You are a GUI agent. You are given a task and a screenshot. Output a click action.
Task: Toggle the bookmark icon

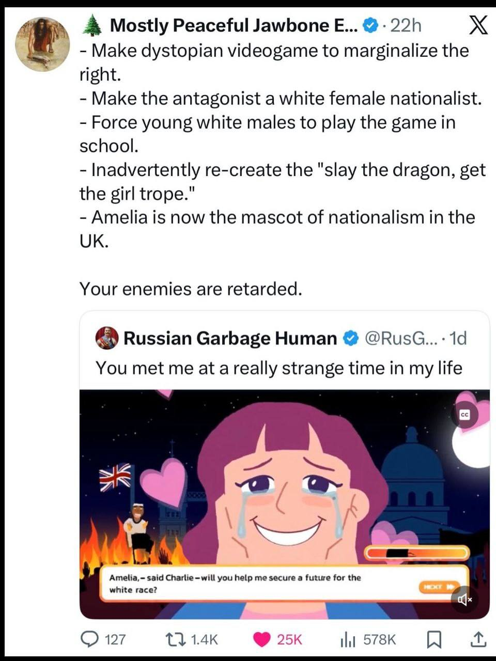pyautogui.click(x=434, y=639)
